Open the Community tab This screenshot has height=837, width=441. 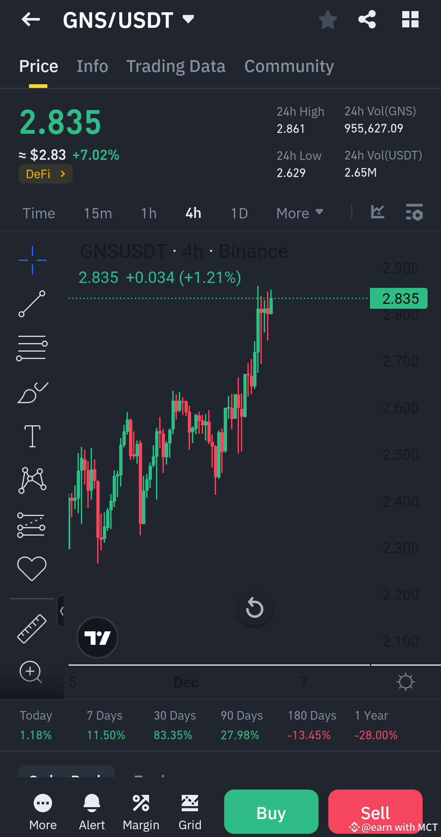pos(289,65)
